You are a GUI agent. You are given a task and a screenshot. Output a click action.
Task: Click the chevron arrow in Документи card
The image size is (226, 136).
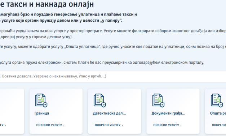(181, 125)
